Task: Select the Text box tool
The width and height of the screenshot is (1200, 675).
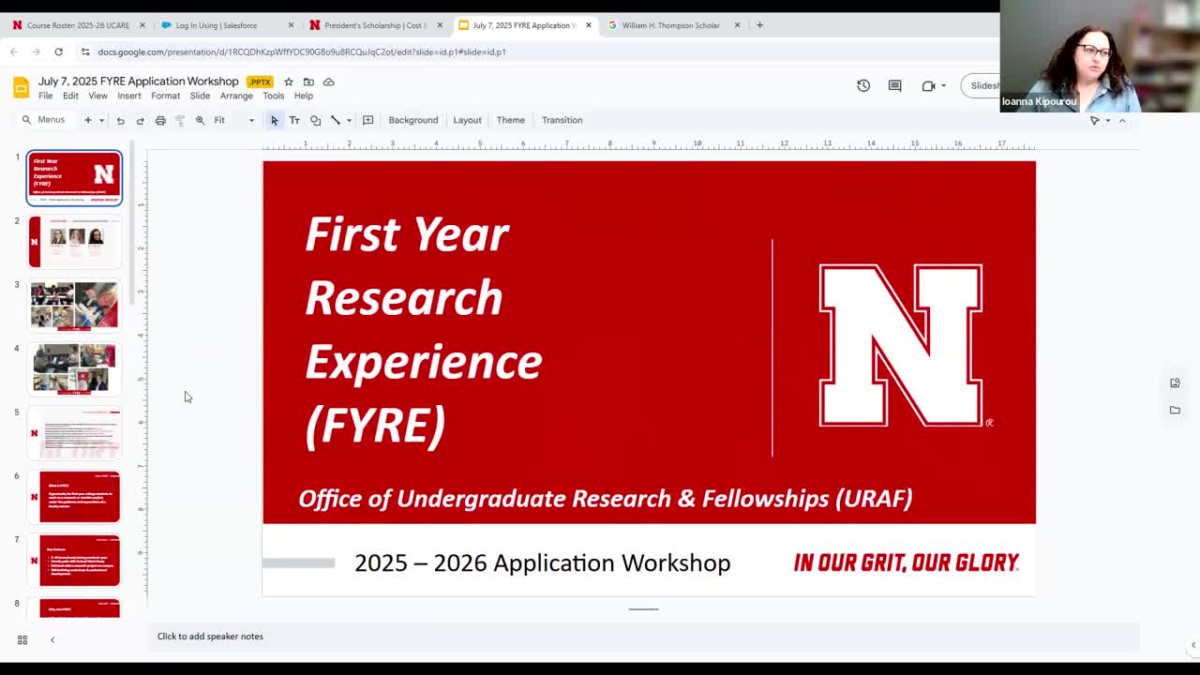Action: coord(294,120)
